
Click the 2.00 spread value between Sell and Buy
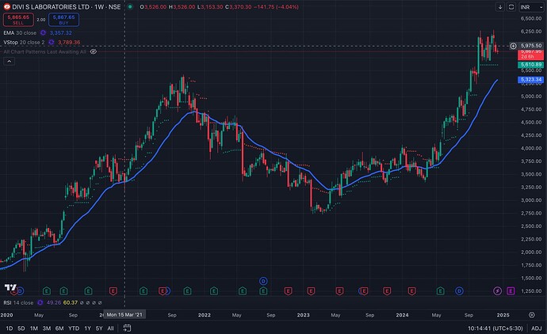click(x=41, y=20)
